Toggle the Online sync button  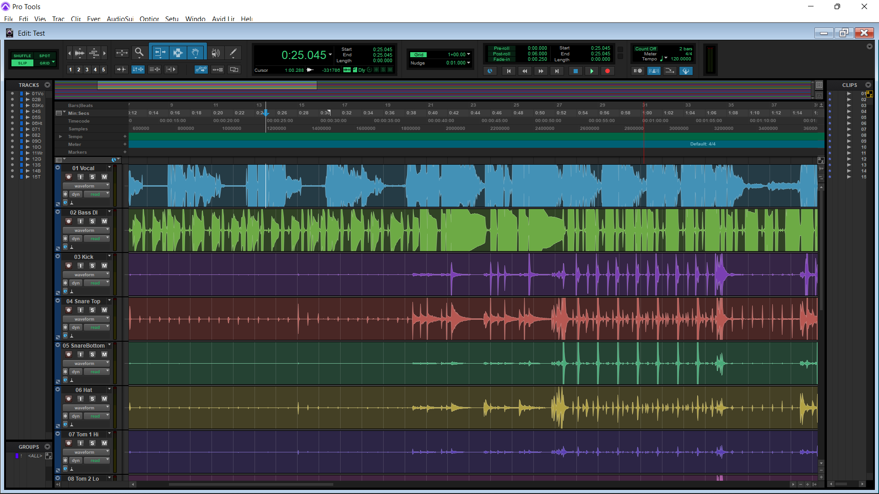tap(490, 71)
